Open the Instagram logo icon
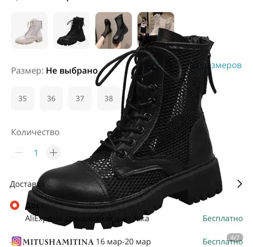This screenshot has width=253, height=247. [x=16, y=241]
